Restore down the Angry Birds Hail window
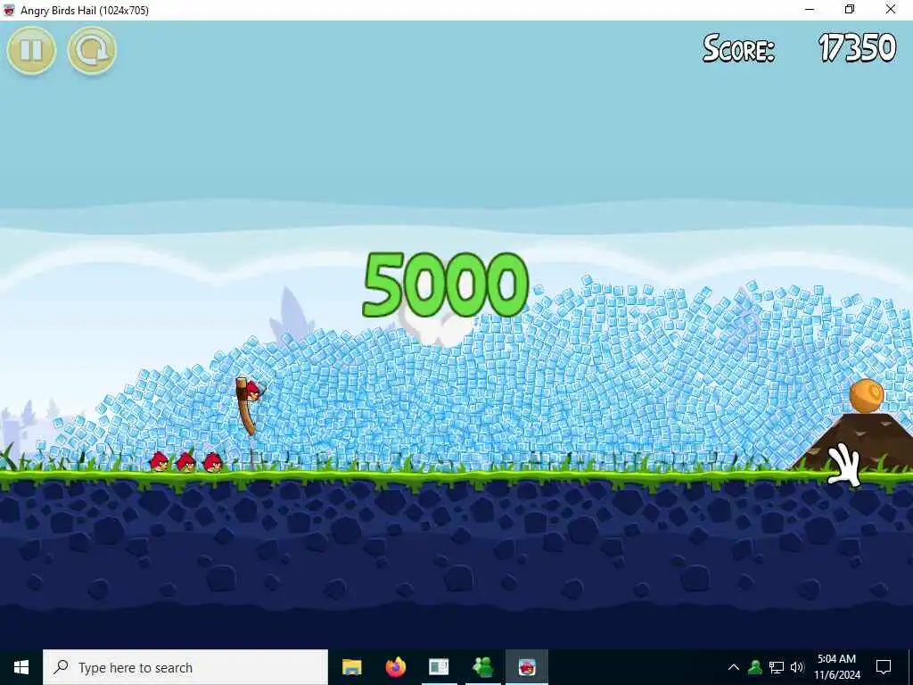 coord(850,10)
